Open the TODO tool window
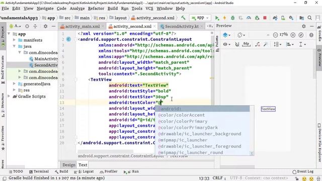Image resolution: width=322 pixels, height=181 pixels. [x=16, y=171]
